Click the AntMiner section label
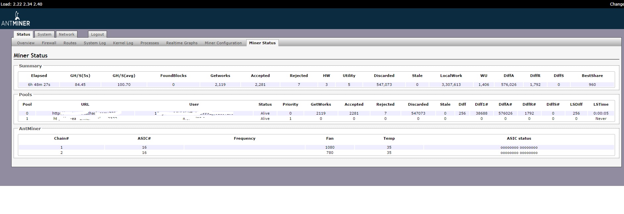This screenshot has width=624, height=214. [30, 128]
